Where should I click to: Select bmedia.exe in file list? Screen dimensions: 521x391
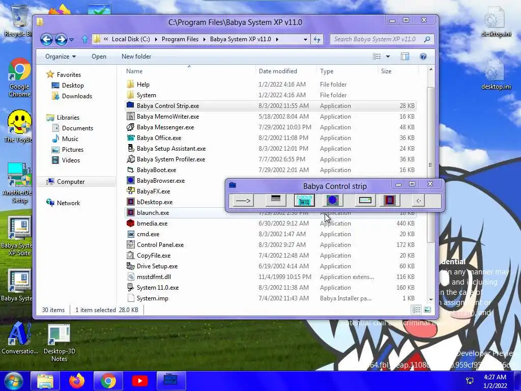coord(271,224)
